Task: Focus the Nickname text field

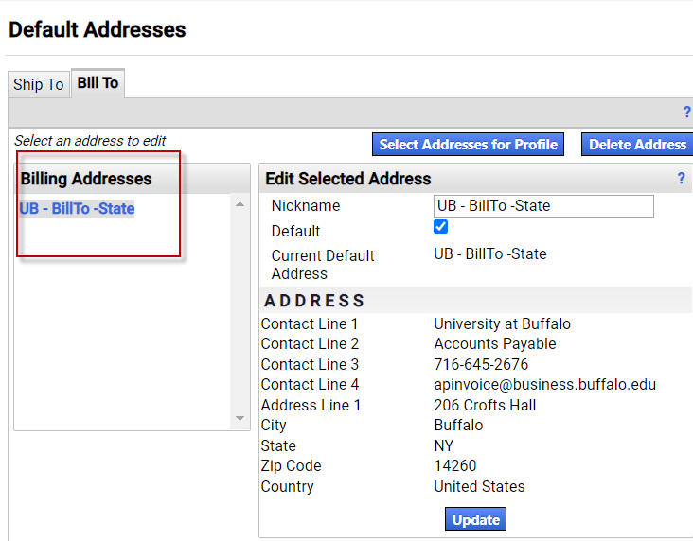Action: coord(543,206)
